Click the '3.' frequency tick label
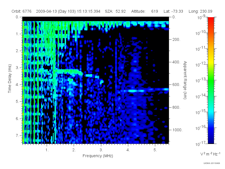 coord(101,150)
